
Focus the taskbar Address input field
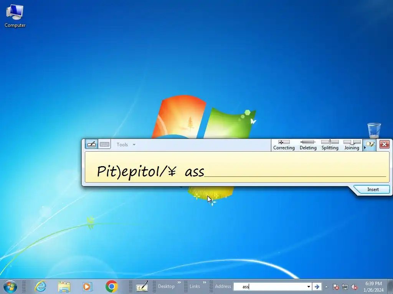coord(269,286)
